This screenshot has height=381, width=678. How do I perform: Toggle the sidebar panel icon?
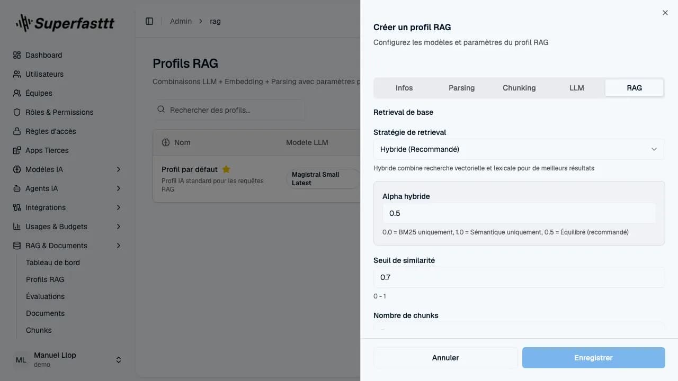149,21
